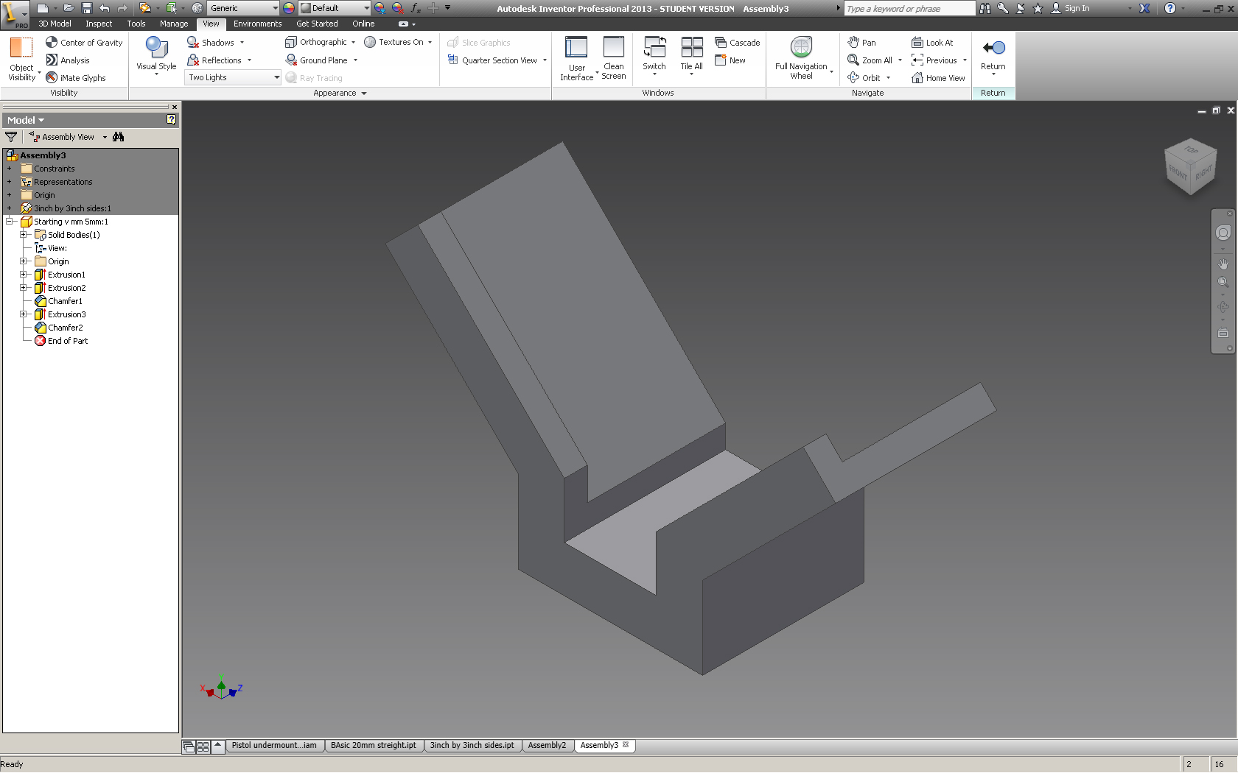
Task: Select Chamfer1 in the model tree
Action: (65, 301)
